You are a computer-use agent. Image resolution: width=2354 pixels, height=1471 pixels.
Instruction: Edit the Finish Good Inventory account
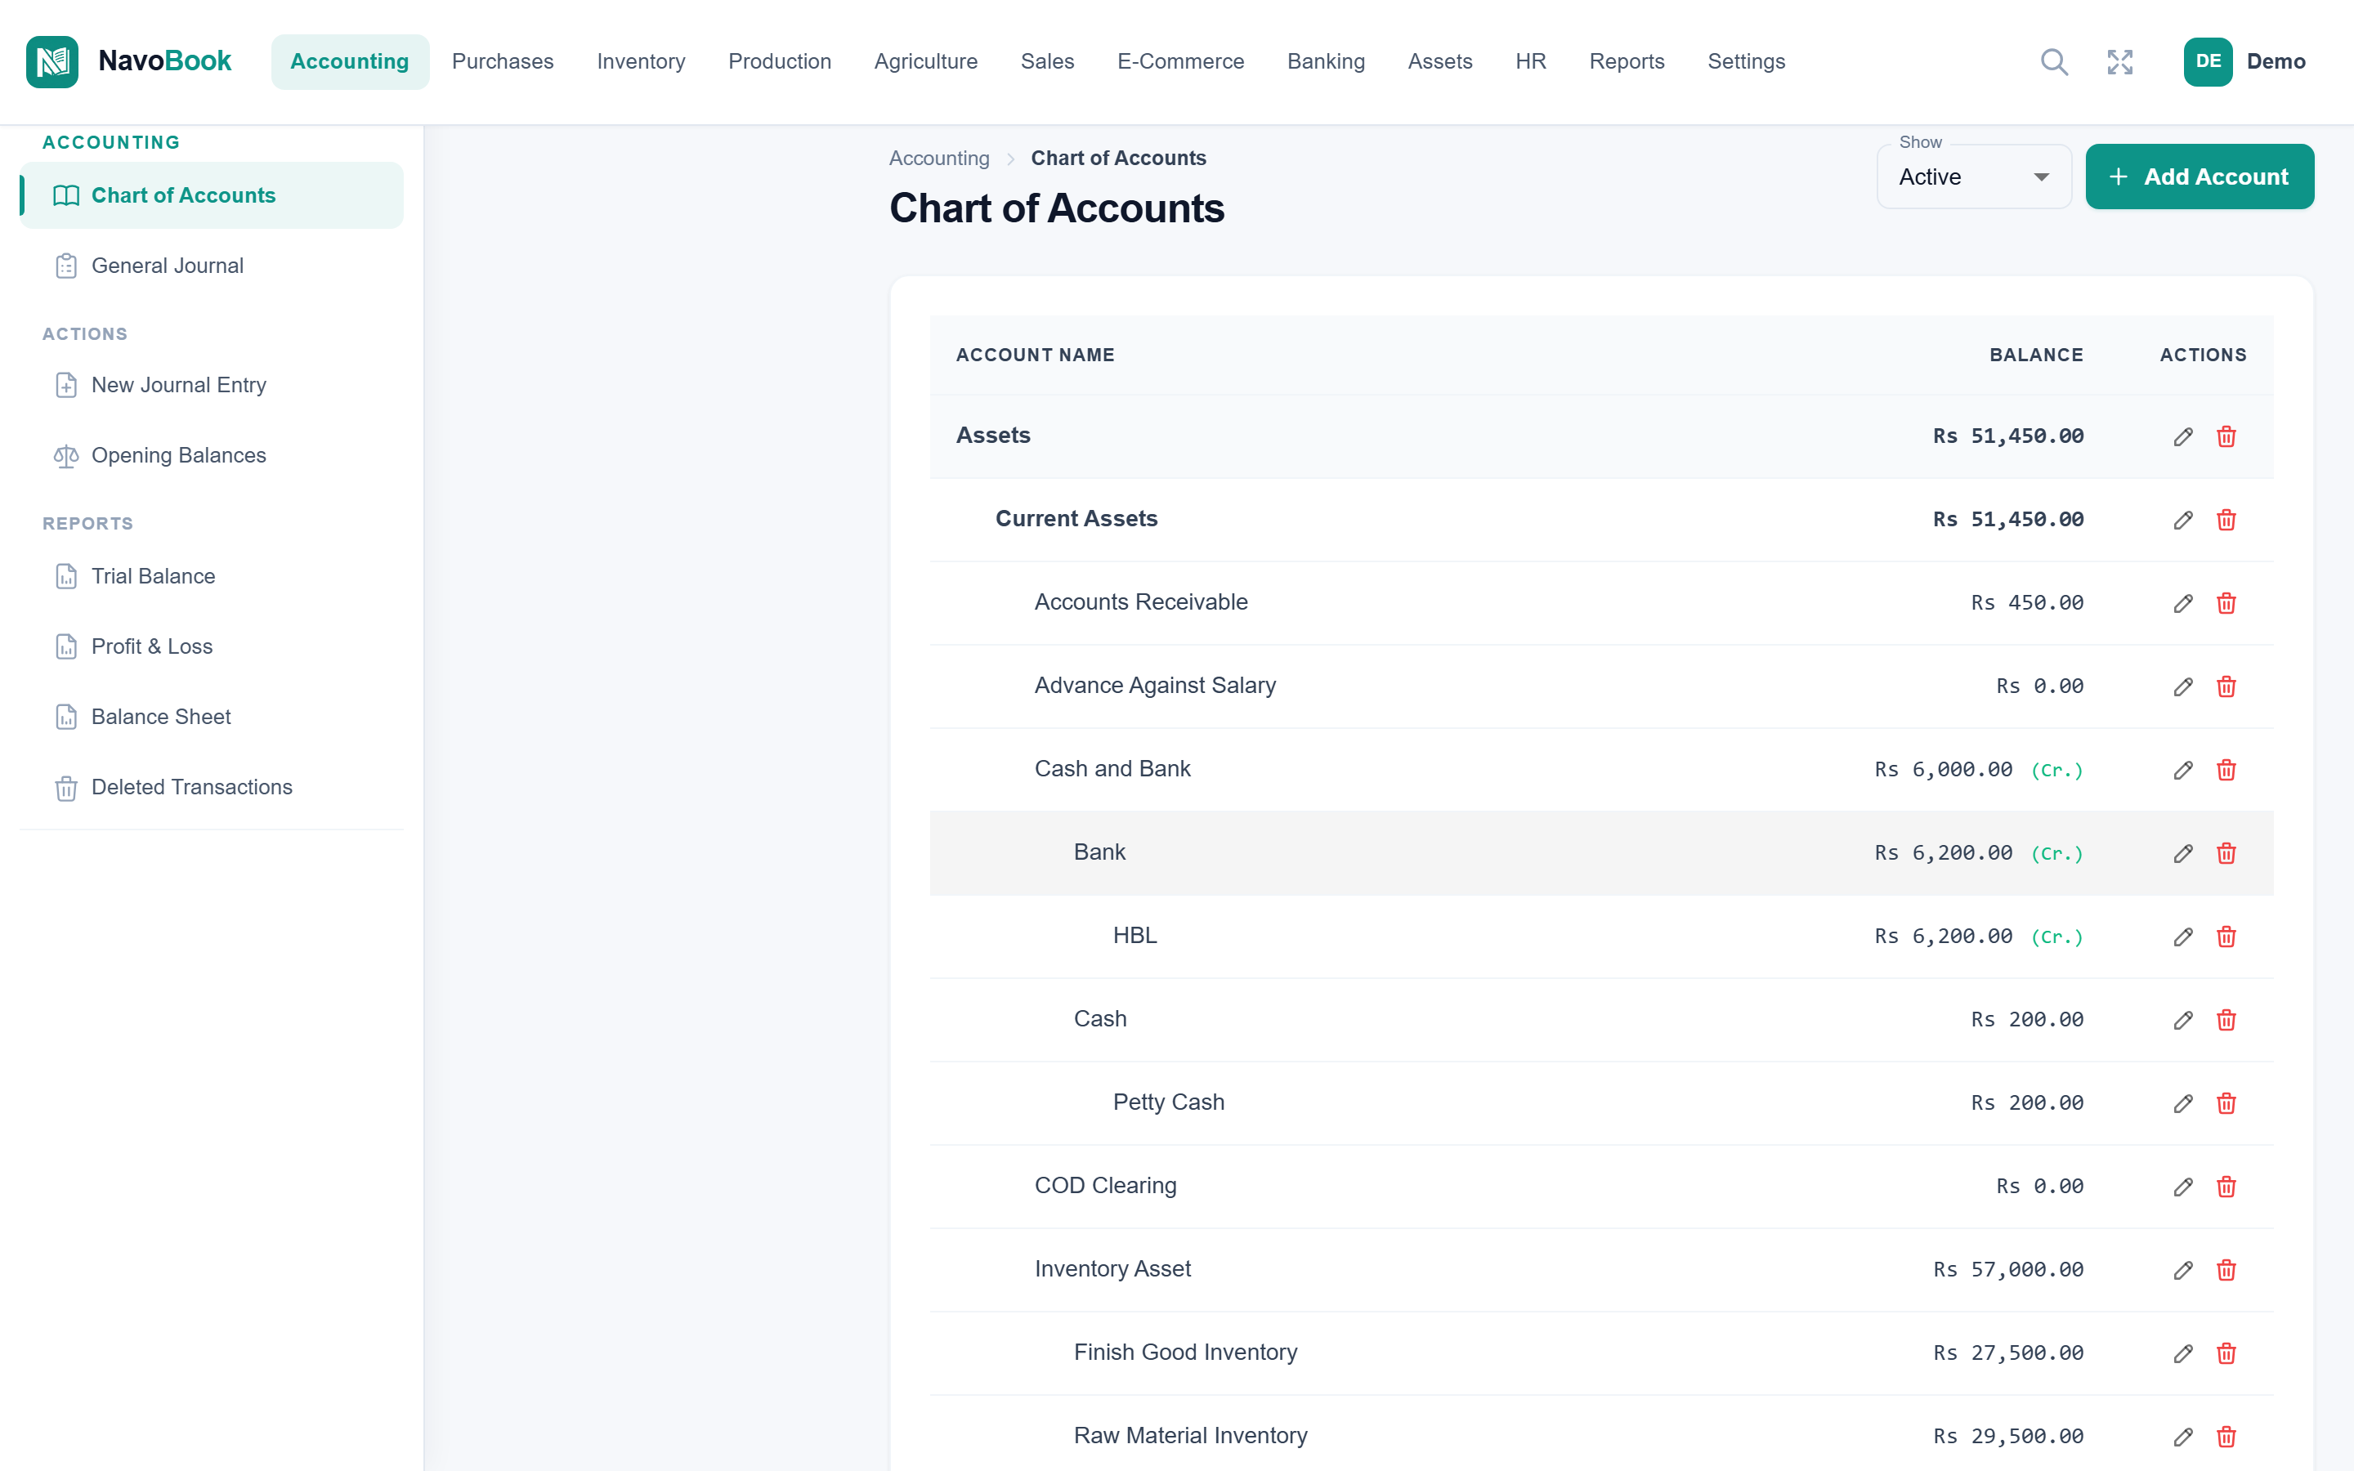[x=2183, y=1353]
